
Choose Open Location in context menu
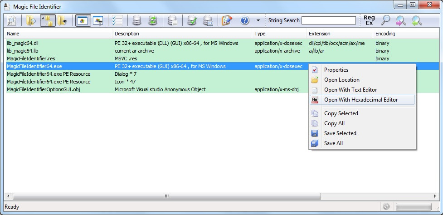(x=362, y=80)
